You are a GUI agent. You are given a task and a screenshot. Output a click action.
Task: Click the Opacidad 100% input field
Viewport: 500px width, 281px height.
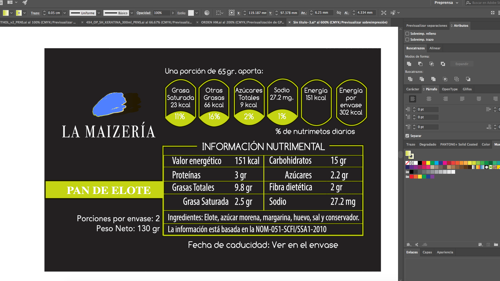(162, 13)
